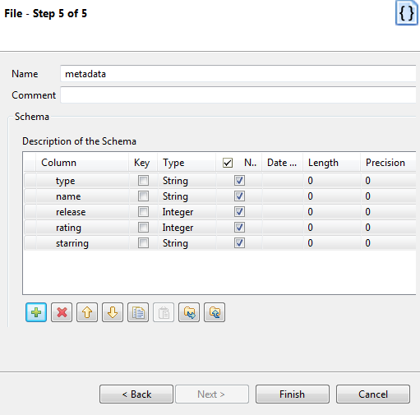Open Type cell String for name row

point(187,196)
